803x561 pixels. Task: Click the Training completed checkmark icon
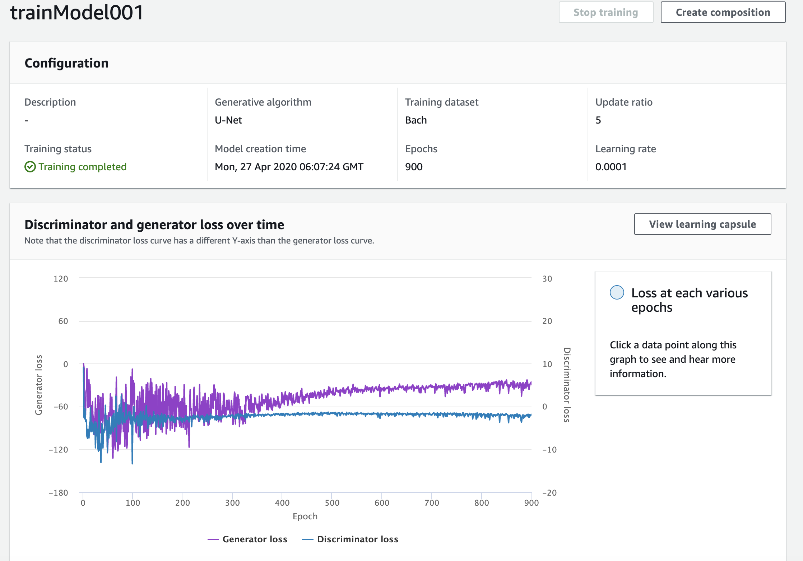(x=30, y=167)
